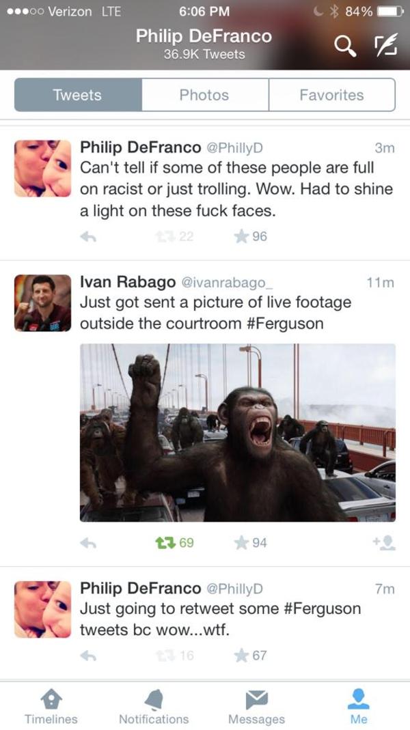The width and height of the screenshot is (410, 730).
Task: Open the Messages envelope
Action: 256,703
